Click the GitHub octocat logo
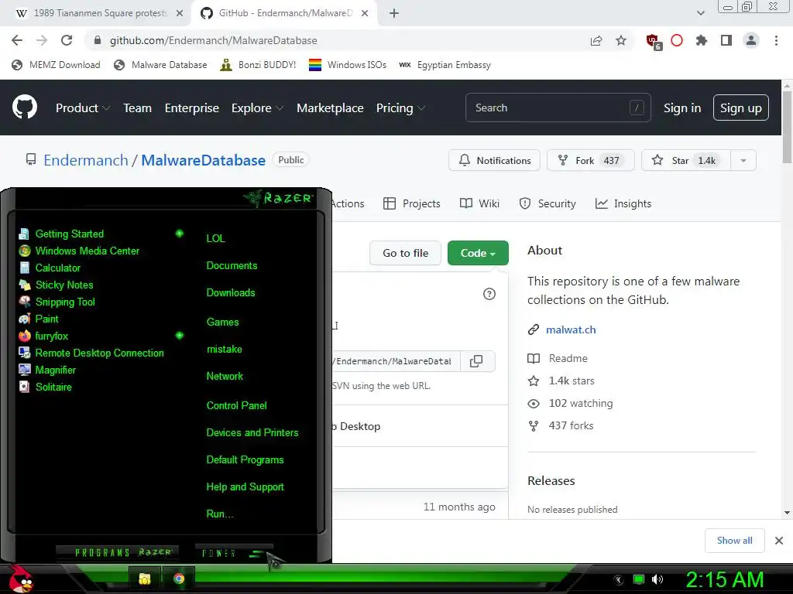793x594 pixels. point(25,107)
